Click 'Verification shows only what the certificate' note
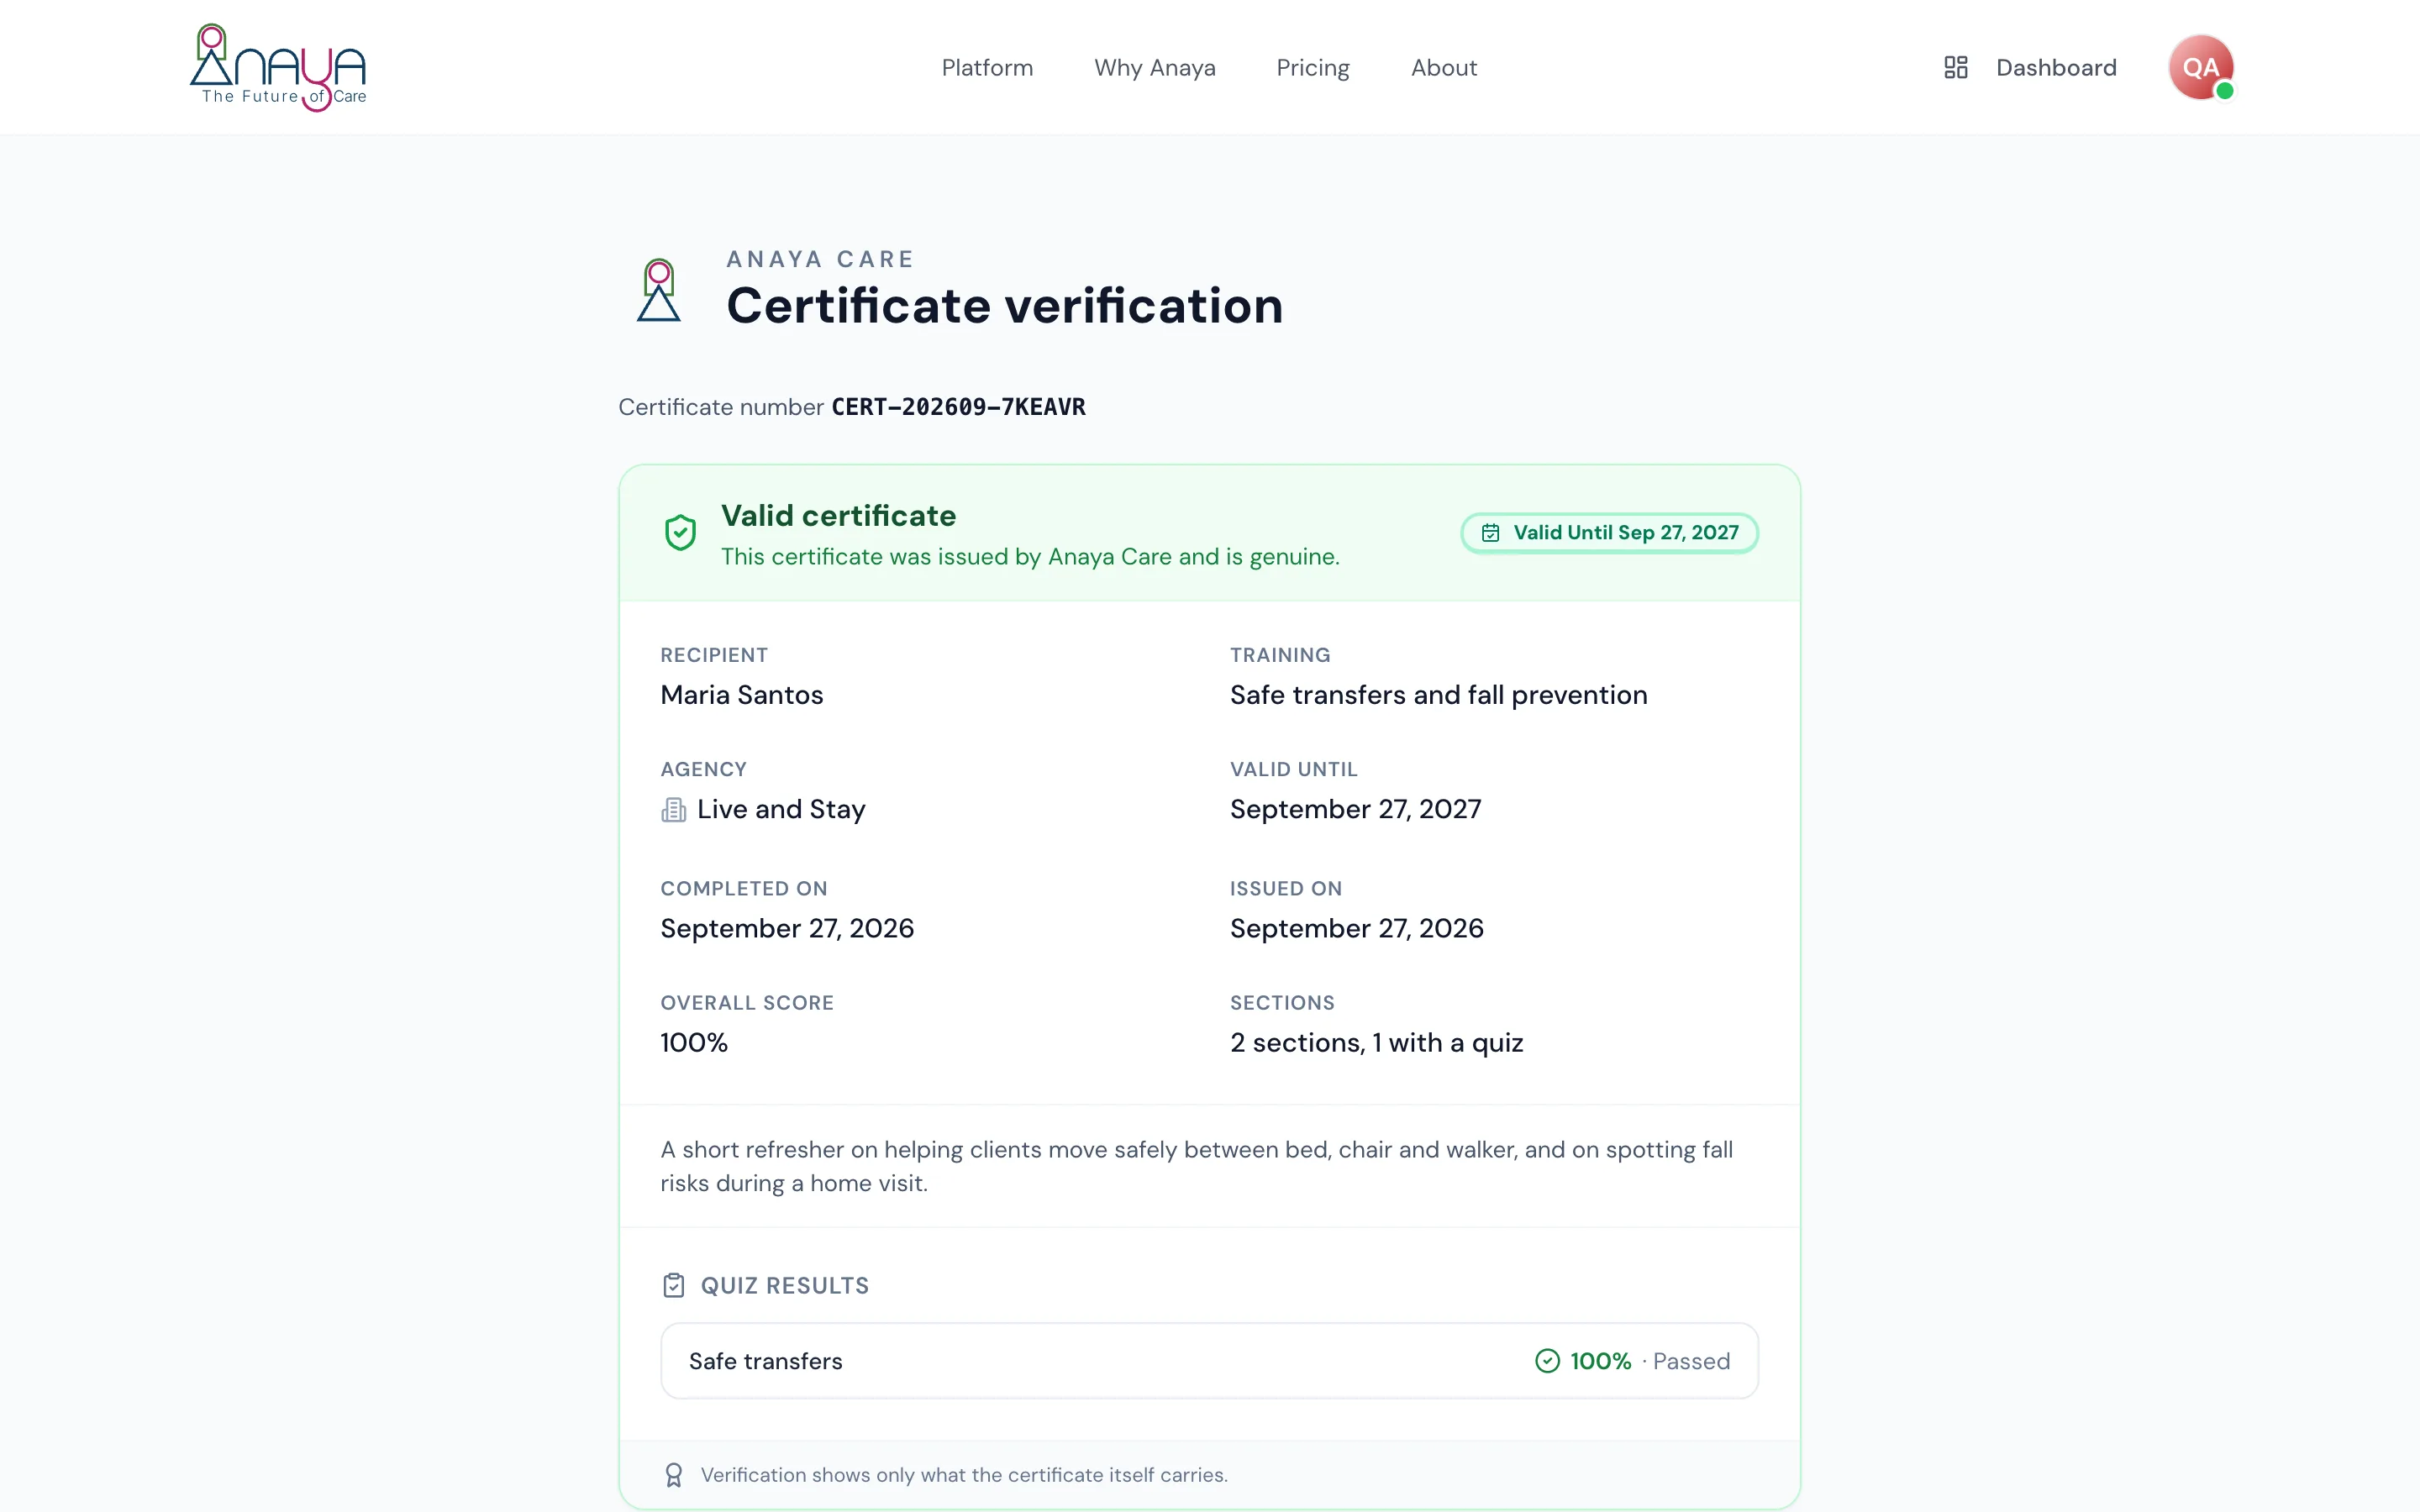This screenshot has width=2420, height=1512. click(964, 1475)
